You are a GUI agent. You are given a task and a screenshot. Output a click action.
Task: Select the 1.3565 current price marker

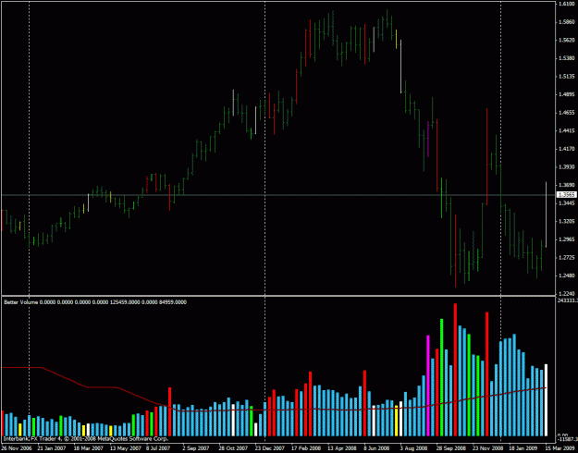[x=565, y=195]
